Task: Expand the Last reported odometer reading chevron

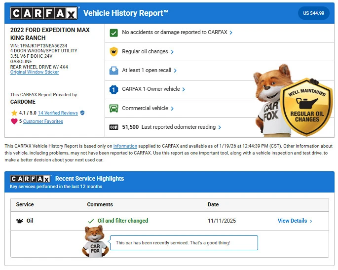Action: [x=220, y=127]
